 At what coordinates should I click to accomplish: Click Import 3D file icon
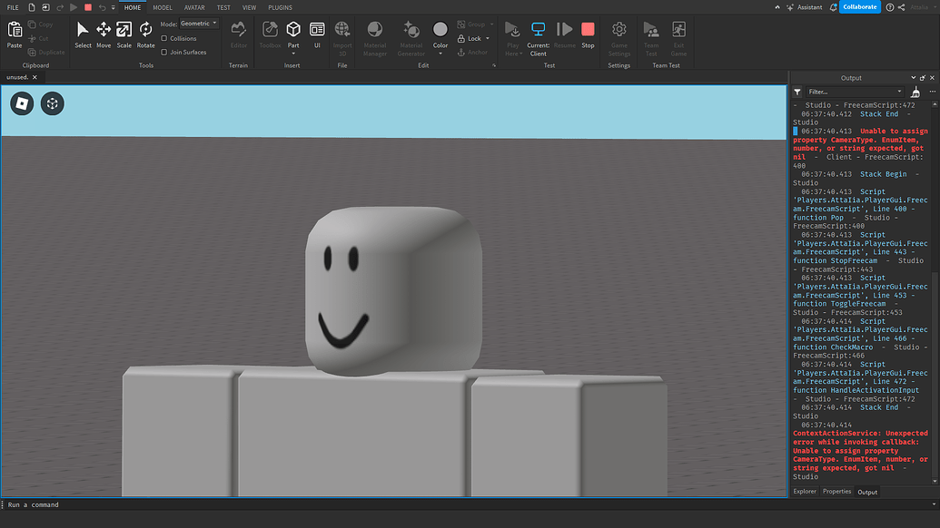coord(342,29)
